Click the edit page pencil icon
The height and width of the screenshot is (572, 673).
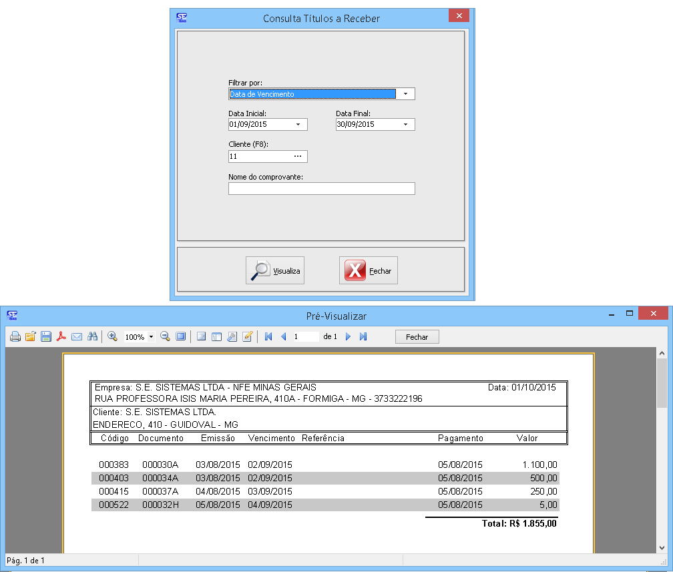tap(248, 337)
